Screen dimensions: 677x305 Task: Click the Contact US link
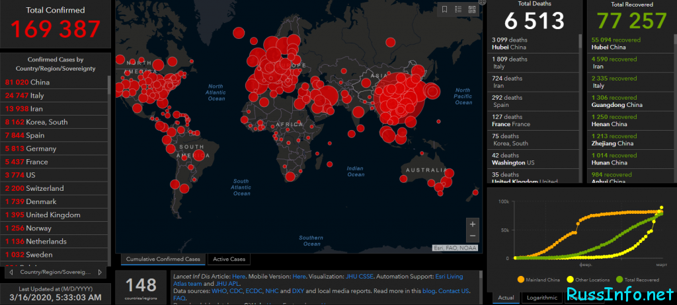[454, 290]
